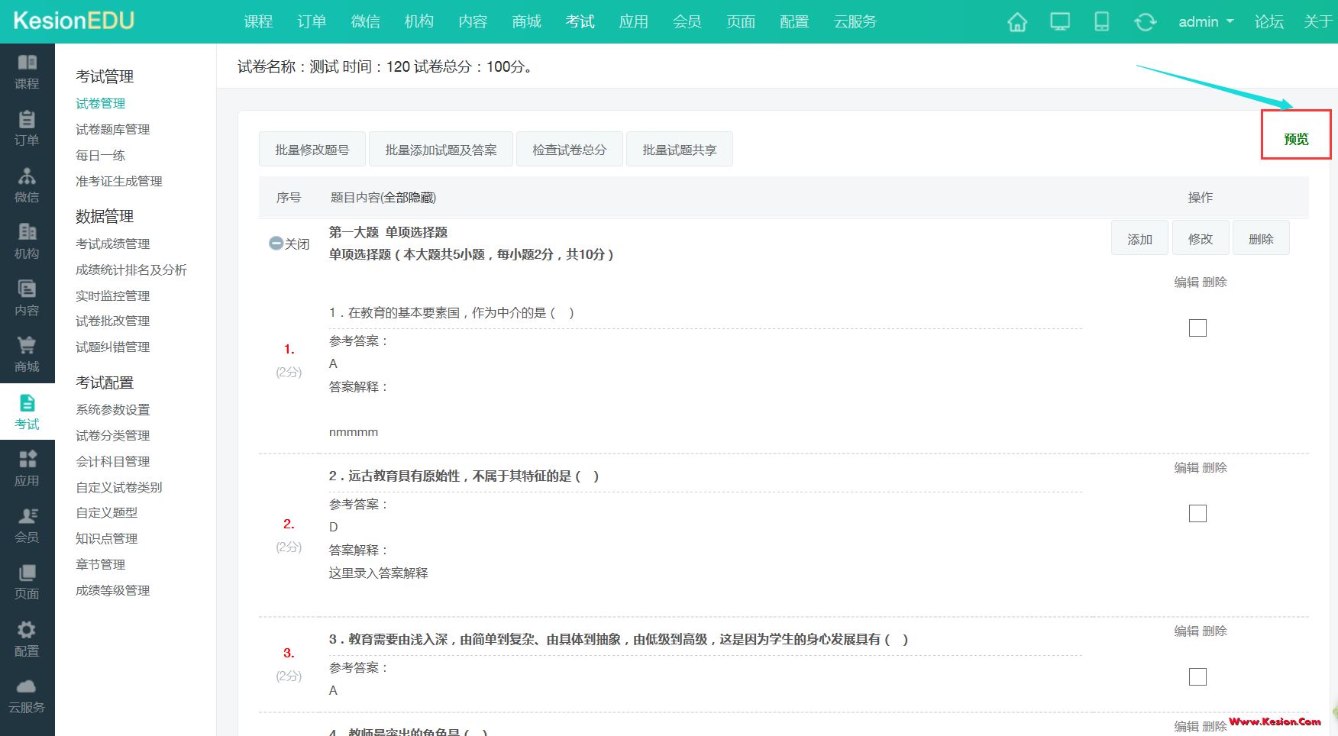The height and width of the screenshot is (736, 1338).
Task: Check the checkbox for question 2
Action: click(x=1197, y=514)
